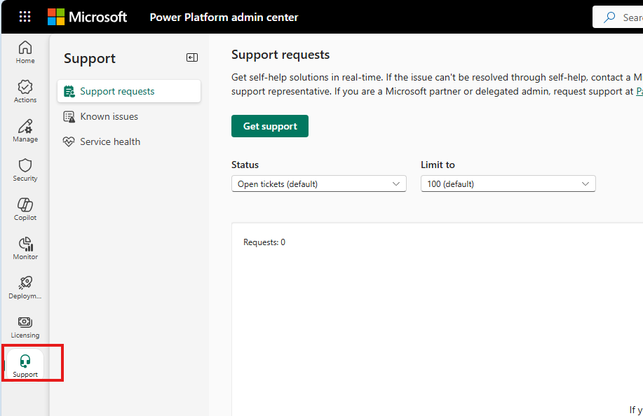The width and height of the screenshot is (643, 416).
Task: Open the Deployment rocket icon
Action: pyautogui.click(x=25, y=287)
